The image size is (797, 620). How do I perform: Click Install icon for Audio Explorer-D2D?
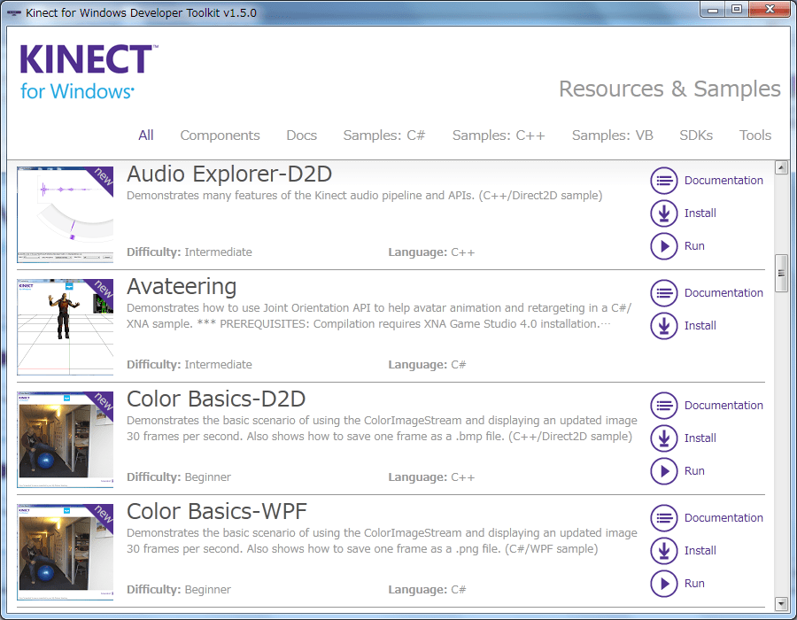[x=664, y=213]
